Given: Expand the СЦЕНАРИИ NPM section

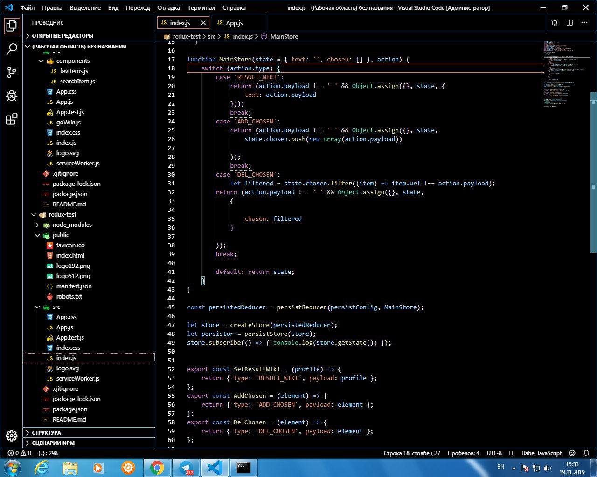Looking at the screenshot, I should tap(53, 443).
